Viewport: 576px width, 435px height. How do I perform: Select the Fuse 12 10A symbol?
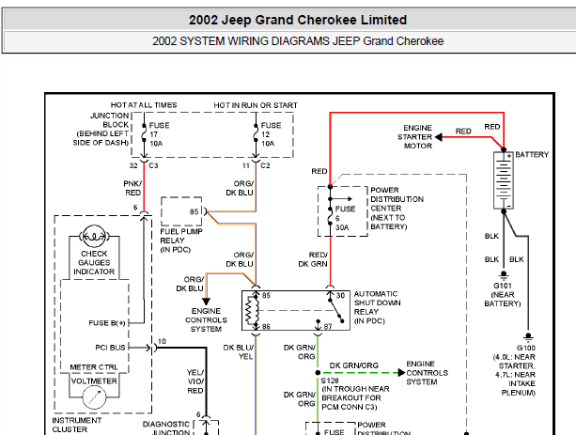click(x=256, y=134)
